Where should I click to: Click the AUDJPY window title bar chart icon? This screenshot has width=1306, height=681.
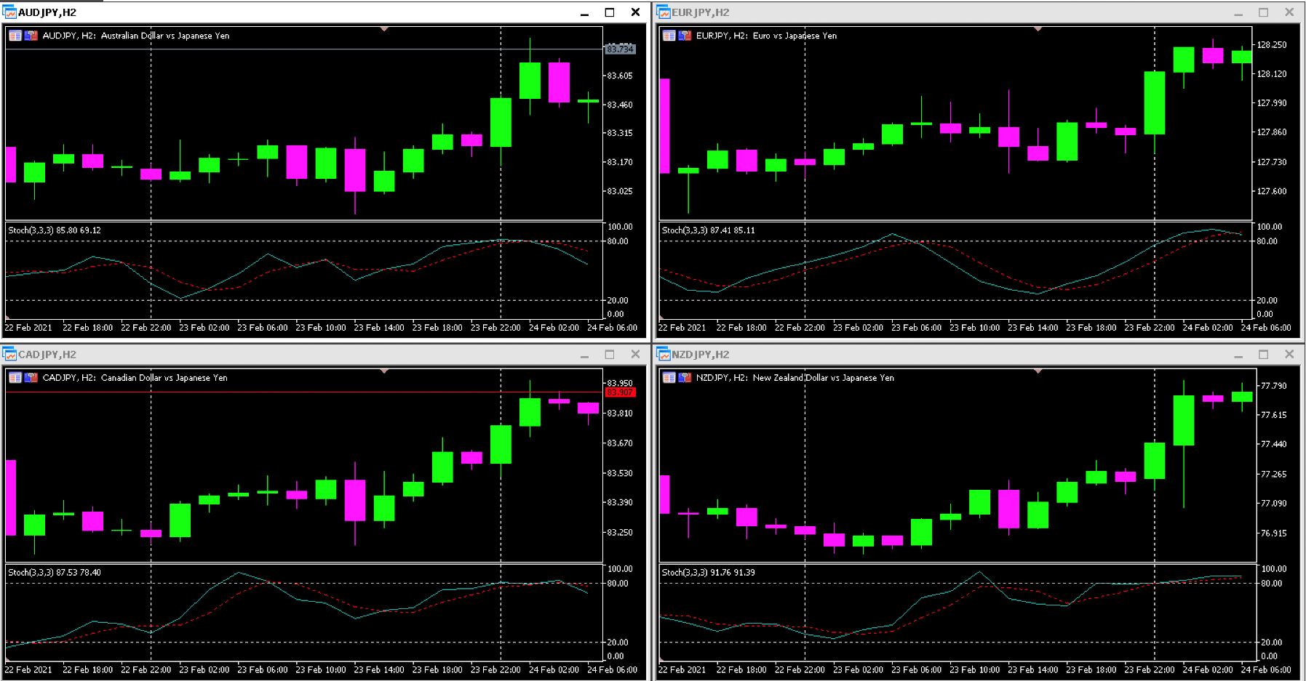click(x=9, y=12)
